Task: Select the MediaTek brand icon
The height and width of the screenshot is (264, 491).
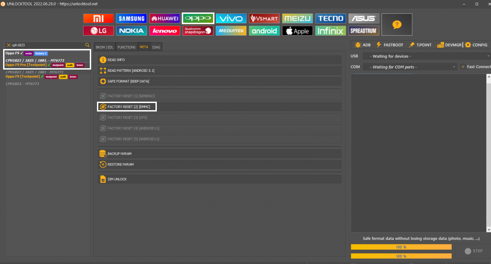Action: (x=231, y=31)
